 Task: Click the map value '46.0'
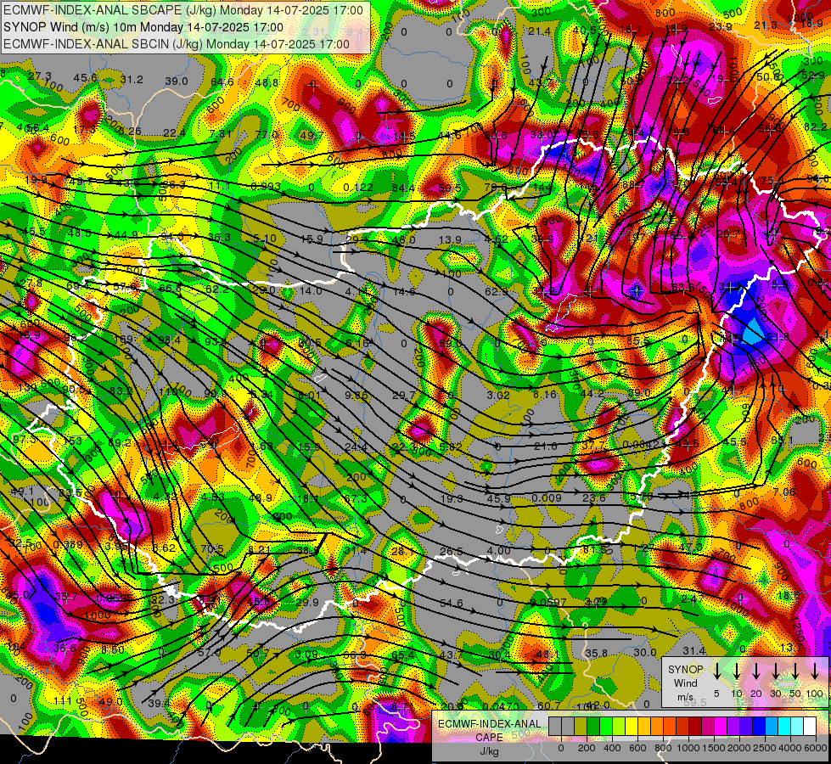403,239
